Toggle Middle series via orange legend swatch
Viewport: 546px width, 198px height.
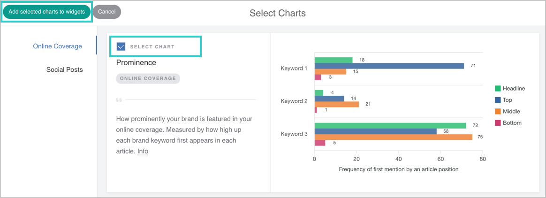point(498,111)
